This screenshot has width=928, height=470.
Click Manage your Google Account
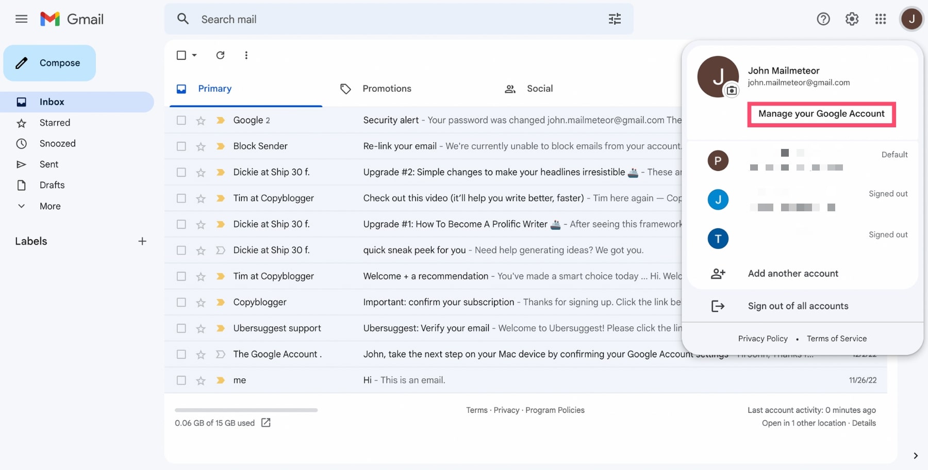(821, 114)
